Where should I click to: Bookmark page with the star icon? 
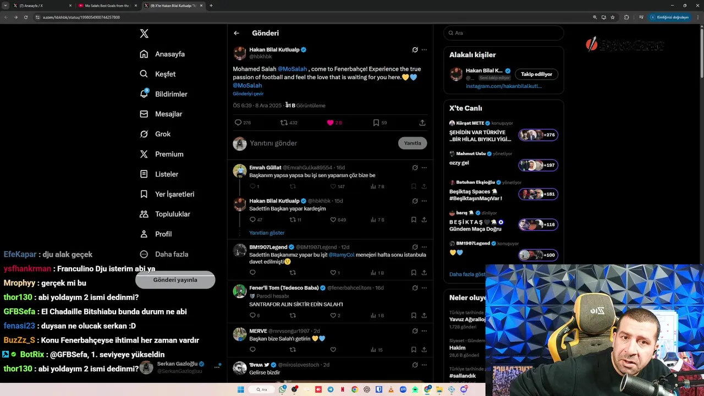click(x=613, y=17)
